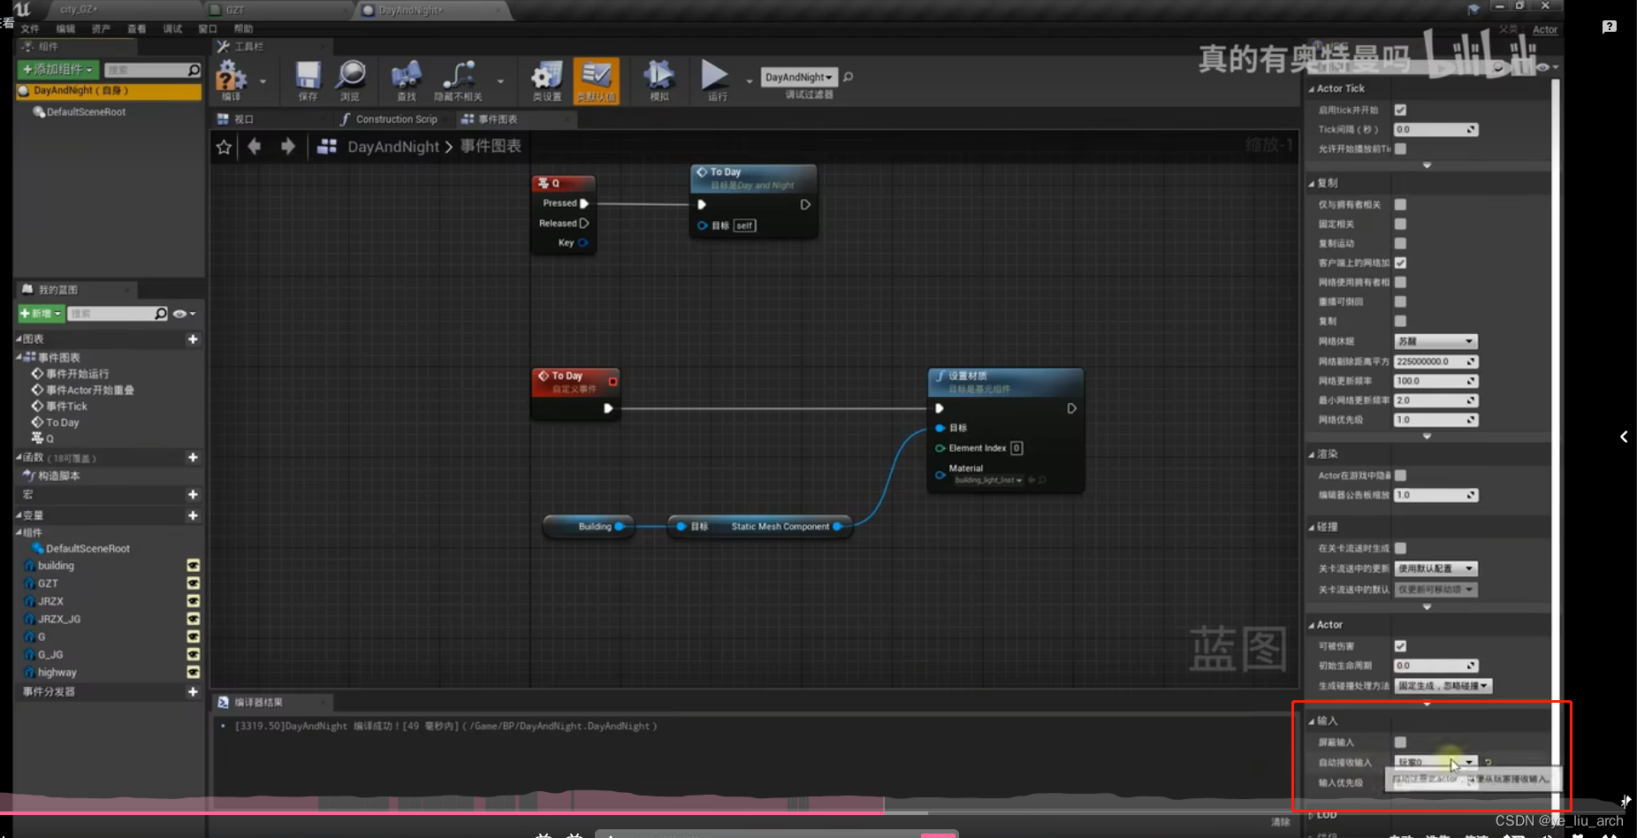Click the search magnifier in components panel
Image resolution: width=1637 pixels, height=838 pixels.
coord(194,70)
